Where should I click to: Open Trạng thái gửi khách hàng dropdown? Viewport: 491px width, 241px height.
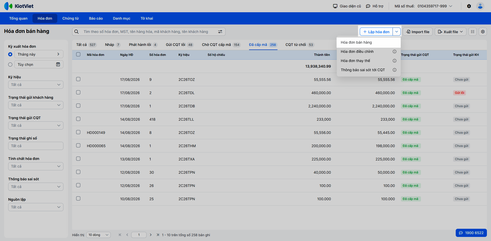36,105
